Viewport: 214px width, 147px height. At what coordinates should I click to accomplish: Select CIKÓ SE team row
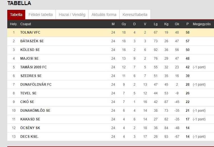111,102
